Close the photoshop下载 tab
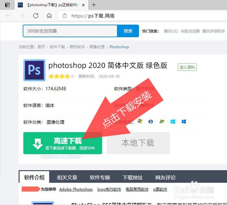This screenshot has width=227, height=205. (x=83, y=5)
